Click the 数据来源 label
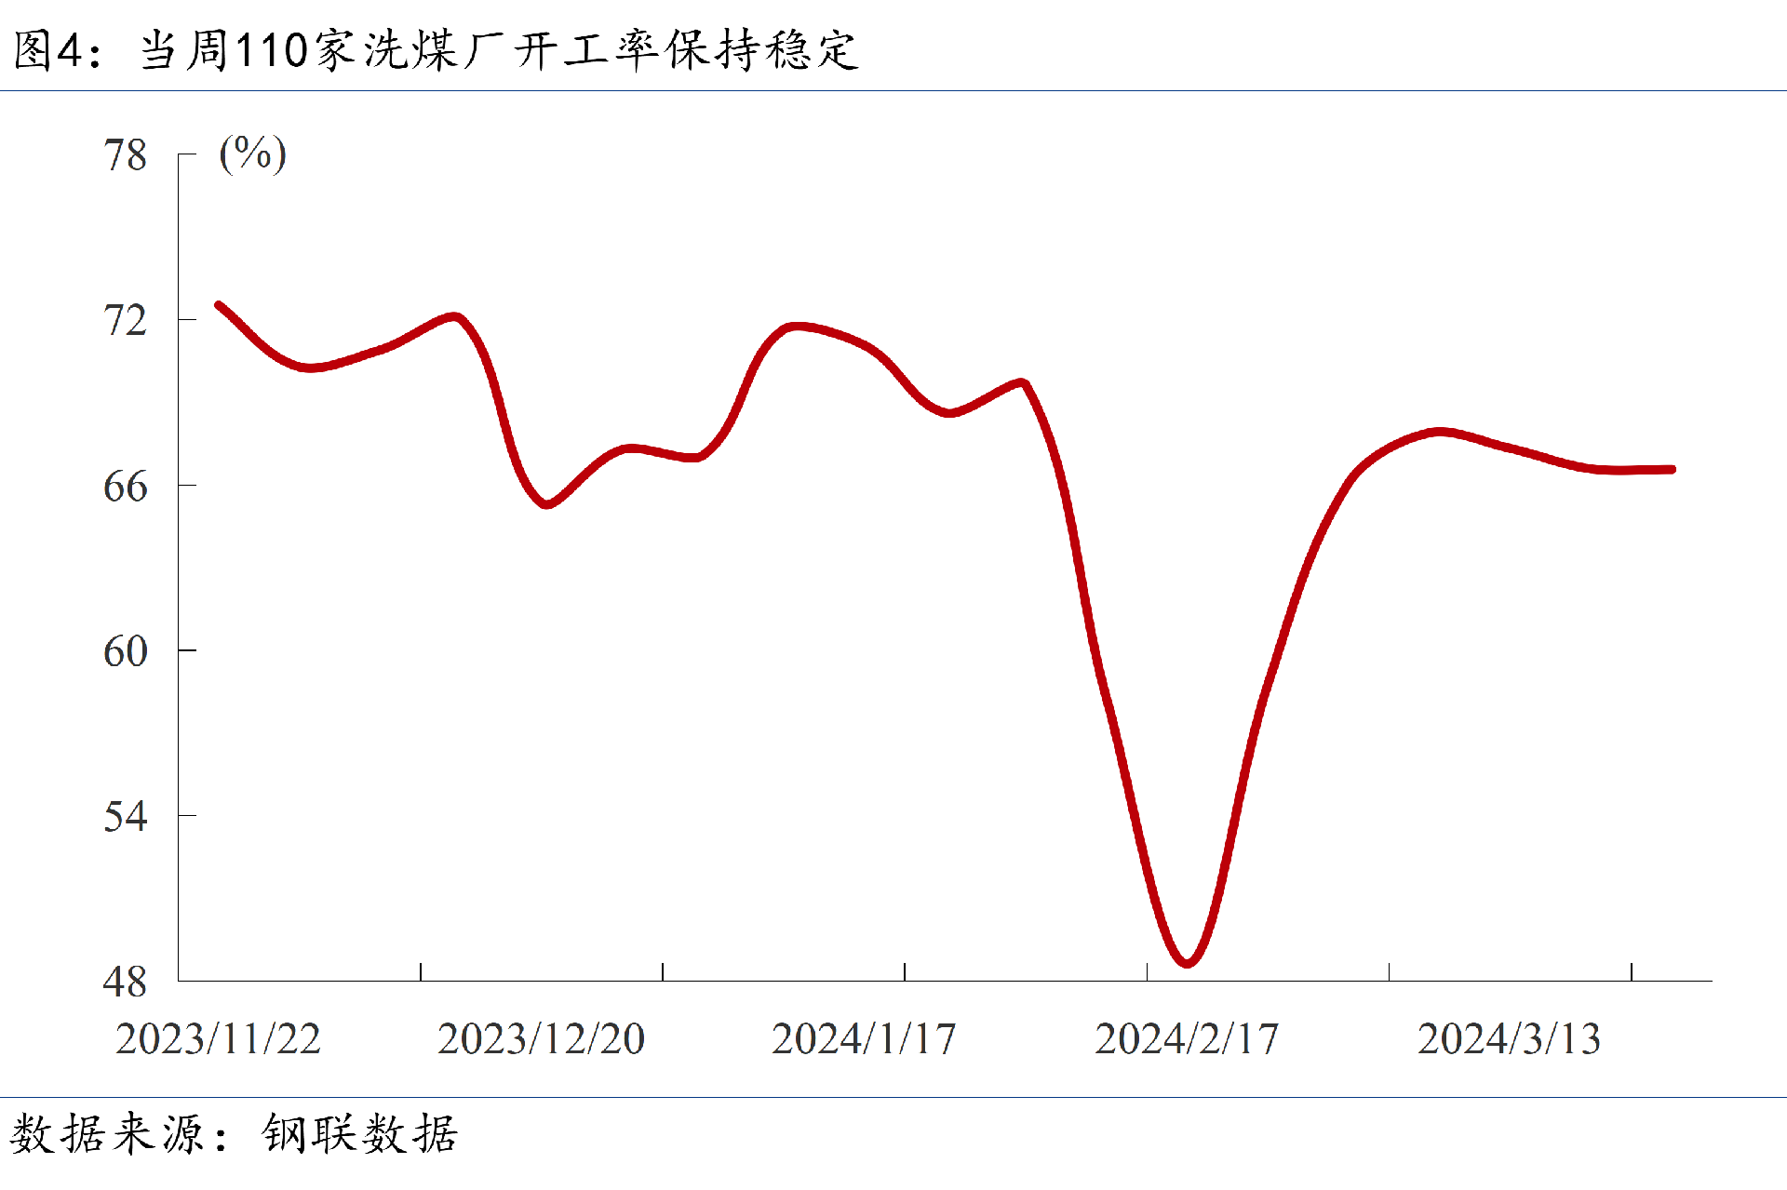 pyautogui.click(x=107, y=1134)
